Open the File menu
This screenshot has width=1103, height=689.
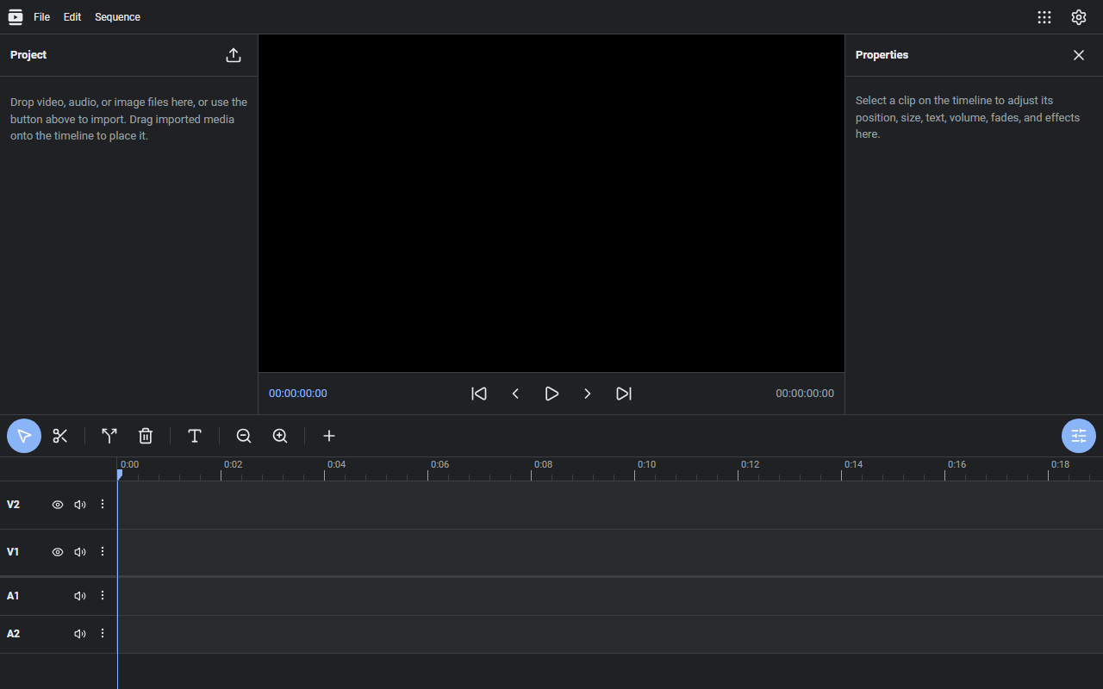click(41, 17)
